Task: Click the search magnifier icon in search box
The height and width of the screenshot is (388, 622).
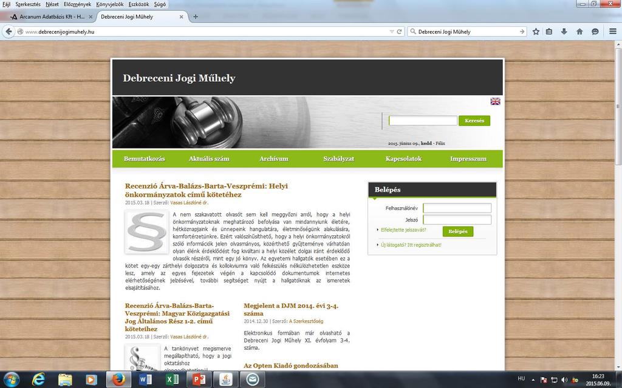Action: click(413, 32)
